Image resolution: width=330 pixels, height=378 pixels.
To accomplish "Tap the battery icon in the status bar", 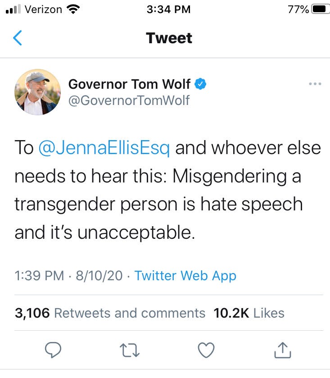I will (x=319, y=9).
